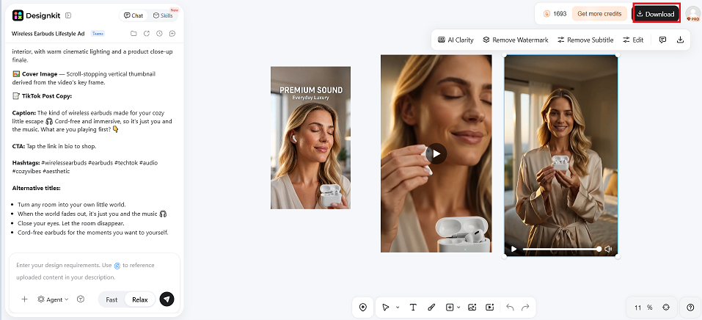Click the location pin tool

(362, 307)
